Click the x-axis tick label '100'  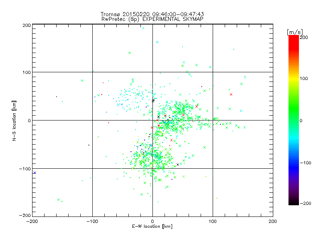coord(213,221)
